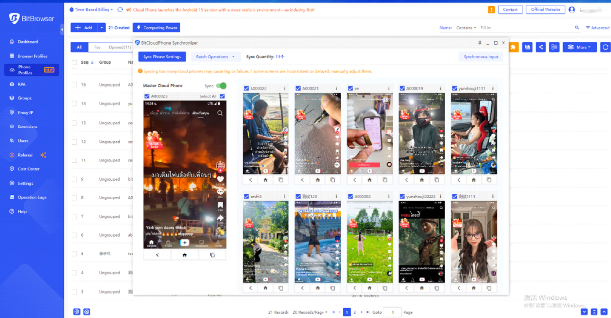Screen dimensions: 611x318
Task: Open the Contains filter dropdown
Action: (x=466, y=28)
